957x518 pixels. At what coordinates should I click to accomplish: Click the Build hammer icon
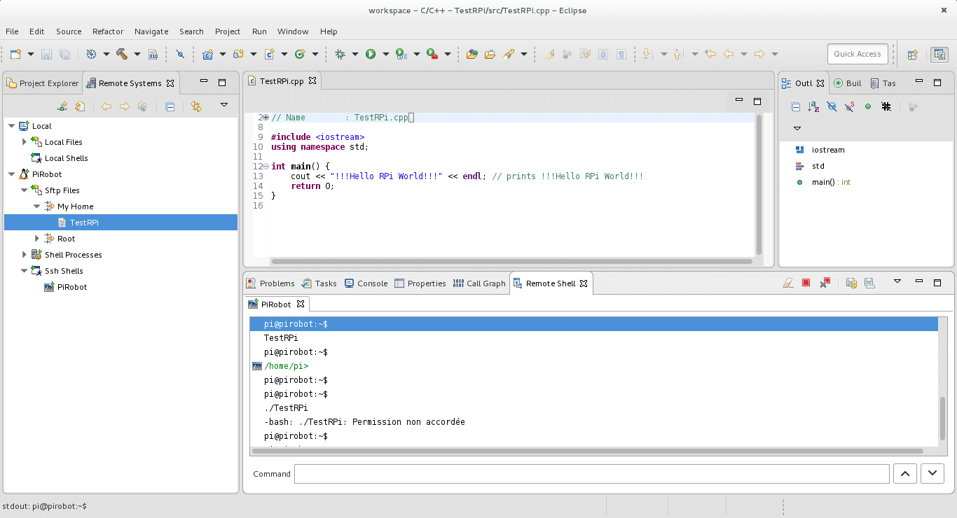(x=122, y=54)
